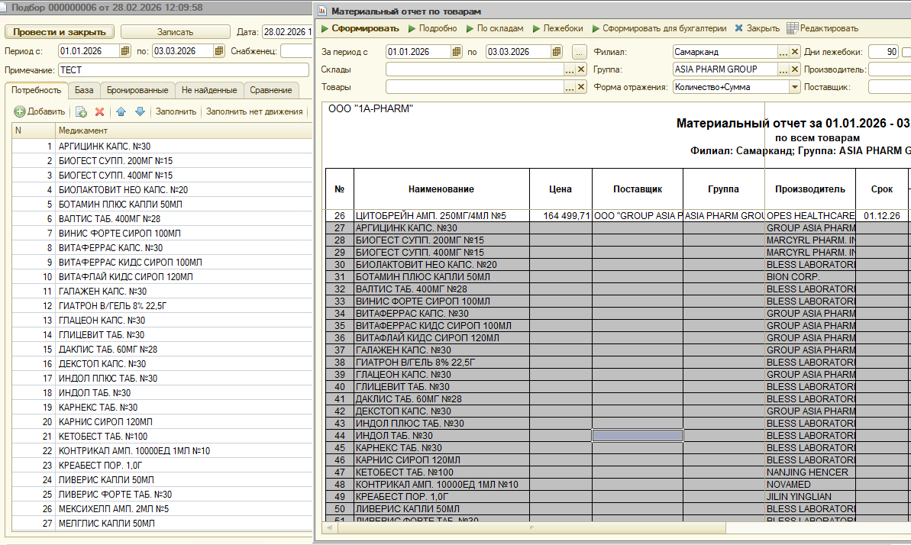911x545 pixels.
Task: Open the Товары selection with its ellipsis button
Action: tap(569, 87)
